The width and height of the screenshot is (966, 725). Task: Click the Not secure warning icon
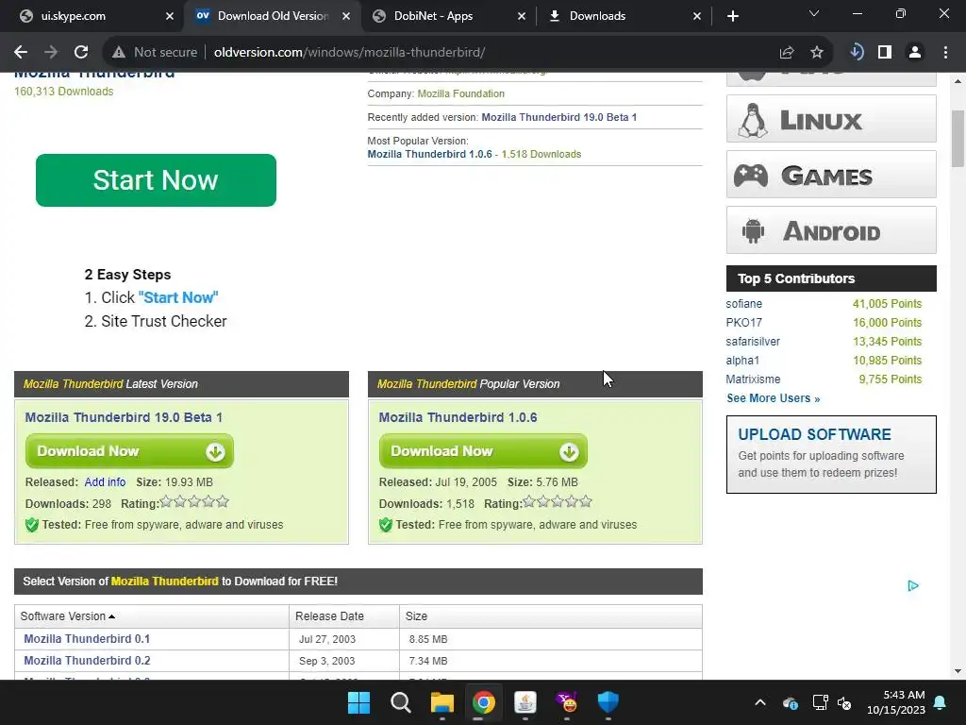[119, 53]
